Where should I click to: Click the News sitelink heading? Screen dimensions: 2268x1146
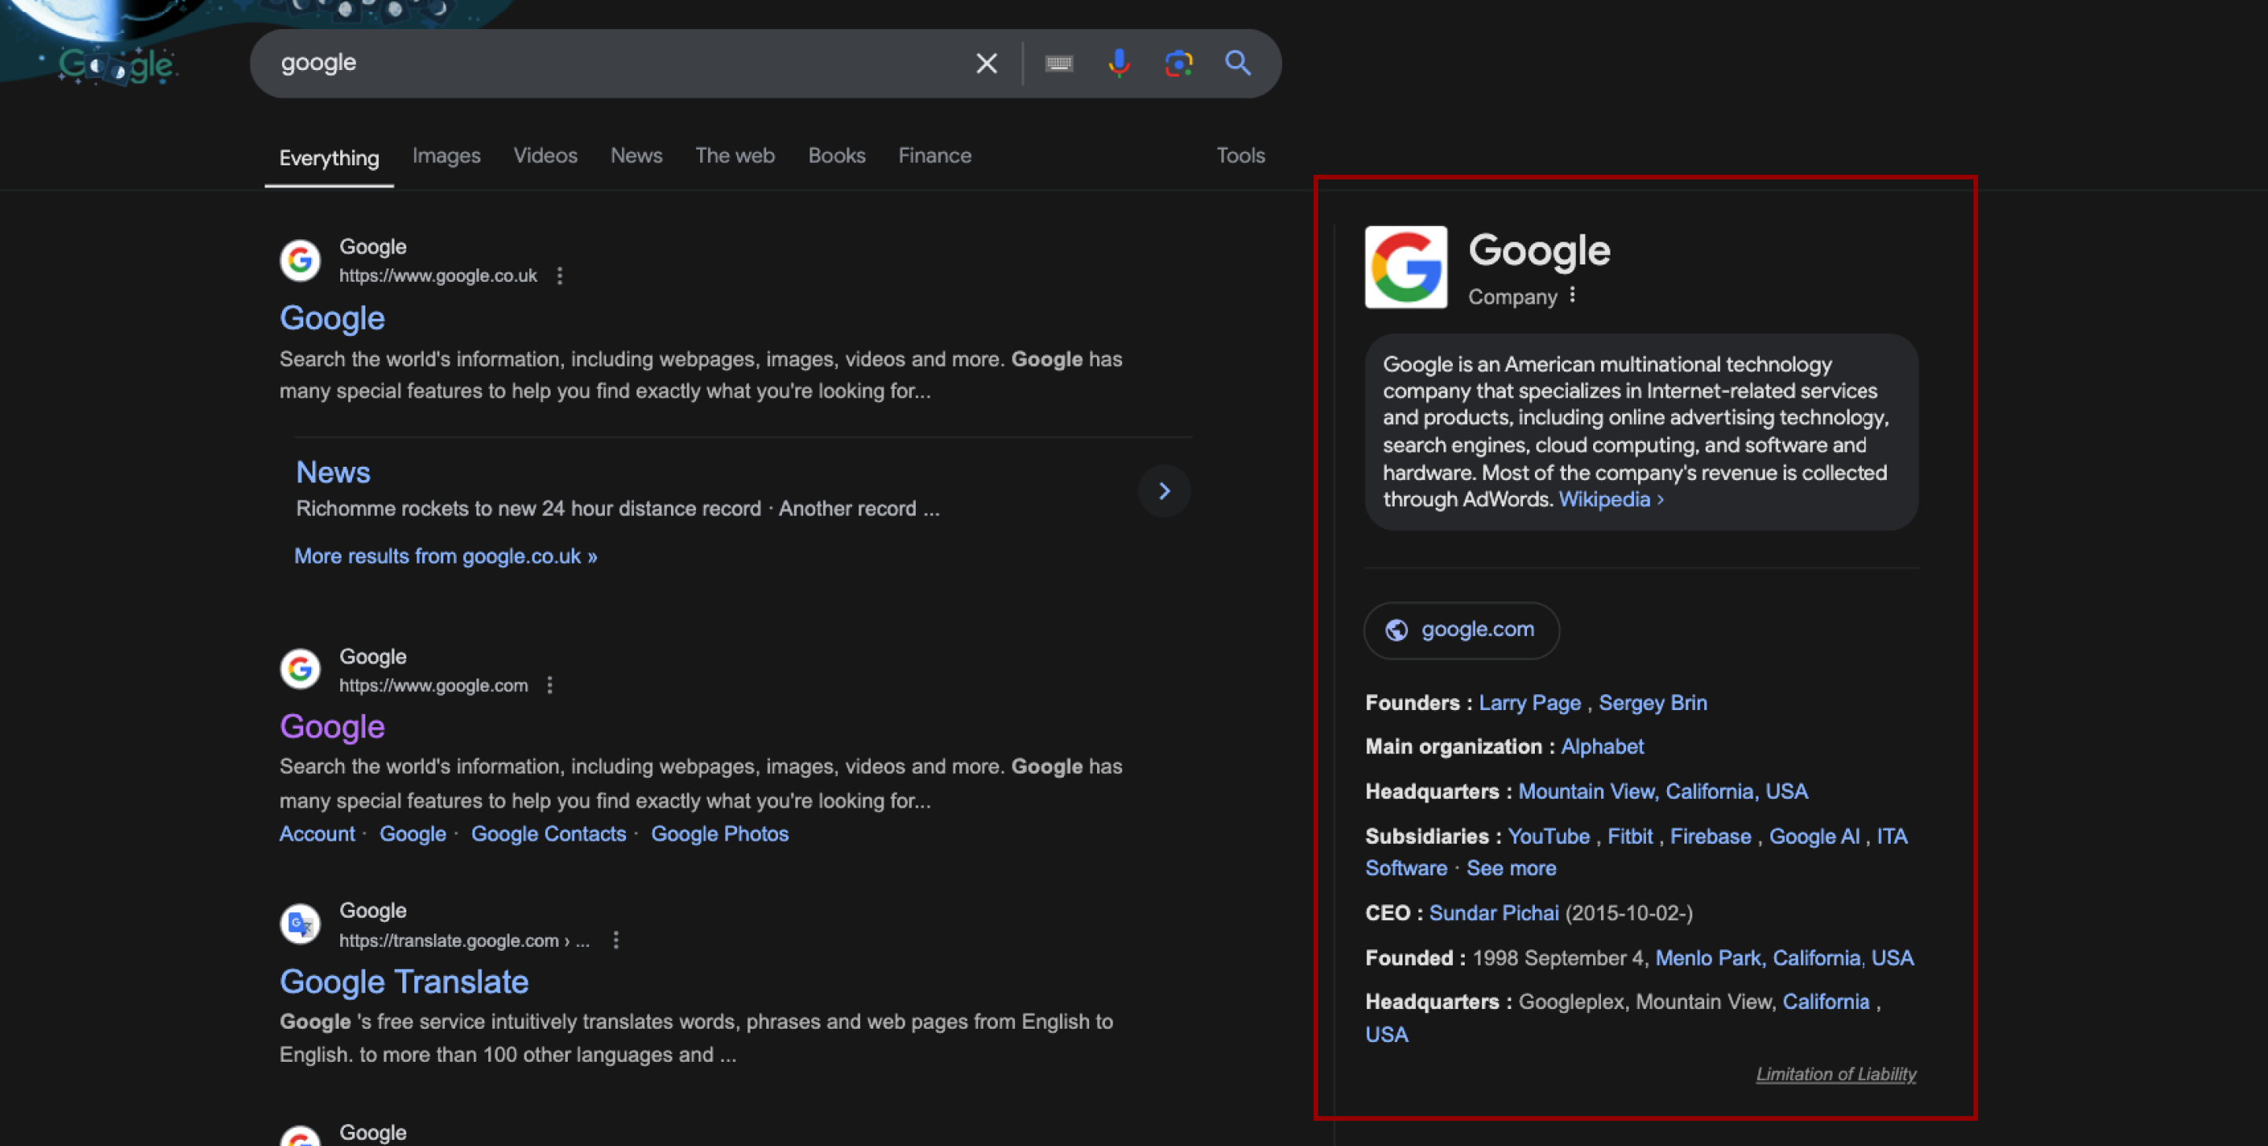pos(333,473)
